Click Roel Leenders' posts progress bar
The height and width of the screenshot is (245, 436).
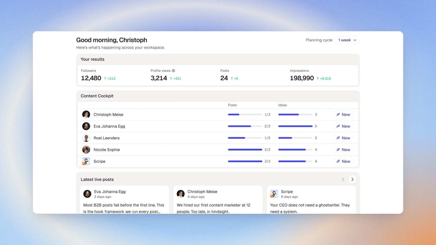tap(245, 138)
